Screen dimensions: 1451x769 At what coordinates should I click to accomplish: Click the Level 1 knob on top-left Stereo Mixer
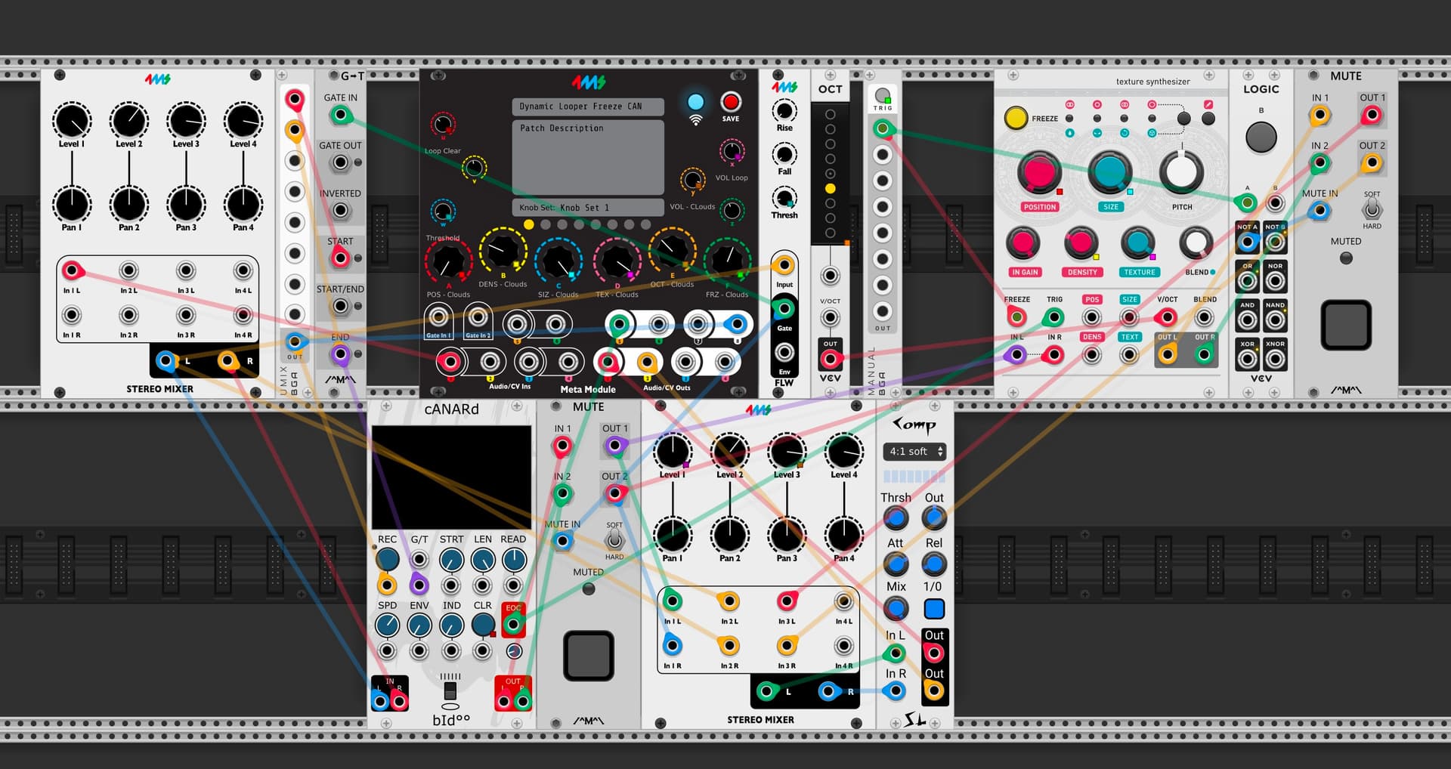[72, 121]
